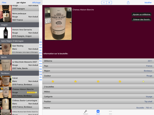Tap the 'par région' sort title
Screen dimensions: 154x115
(21, 2)
